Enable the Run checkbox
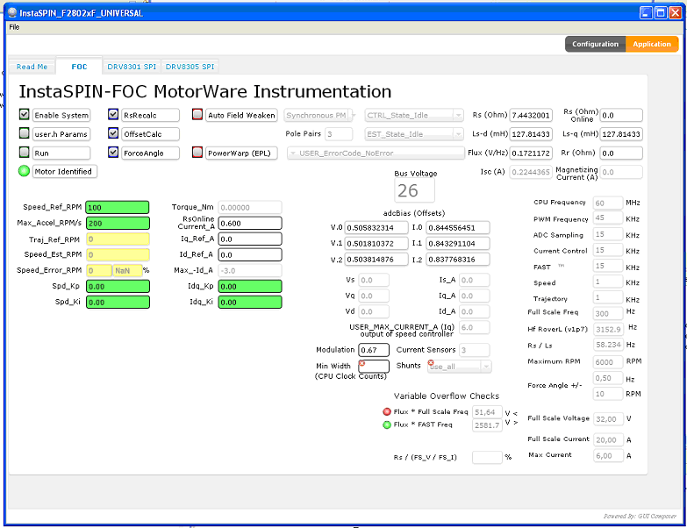Viewport: 687px width, 528px height. point(24,152)
